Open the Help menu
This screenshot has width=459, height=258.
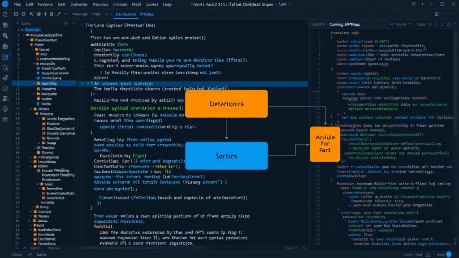(x=167, y=4)
